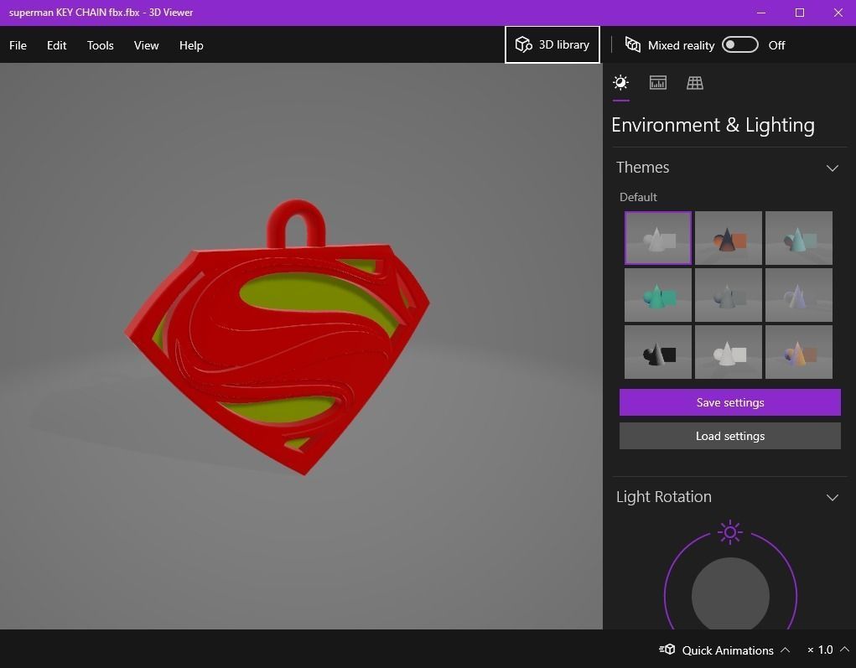Image resolution: width=856 pixels, height=668 pixels.
Task: Click the × 1.0 speed value
Action: [x=820, y=650]
